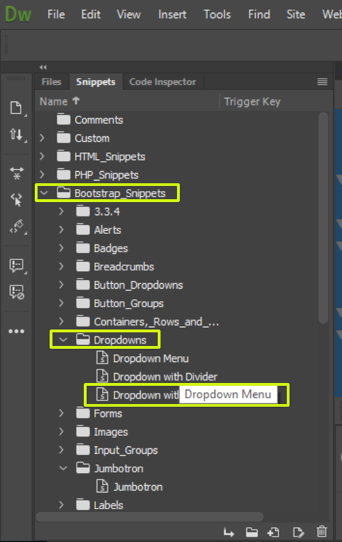Click the Apply Comment icon
The width and height of the screenshot is (342, 542).
[x=16, y=266]
